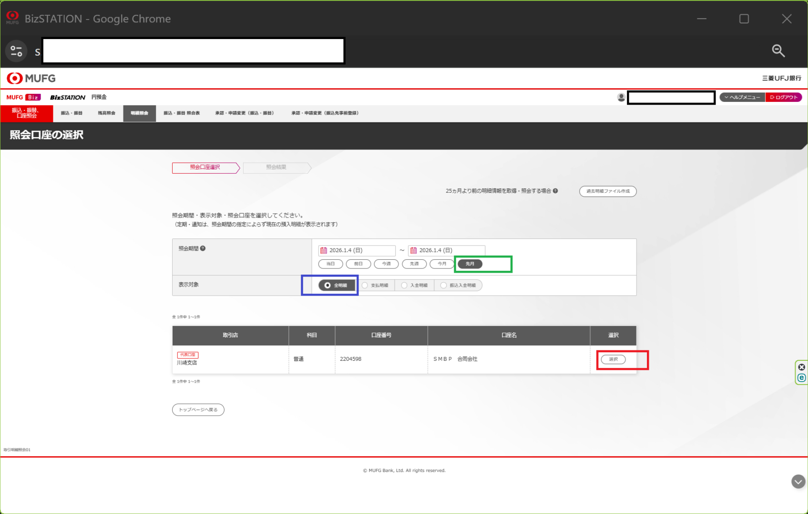Click the scroll-down chevron button at bottom right

pos(798,482)
